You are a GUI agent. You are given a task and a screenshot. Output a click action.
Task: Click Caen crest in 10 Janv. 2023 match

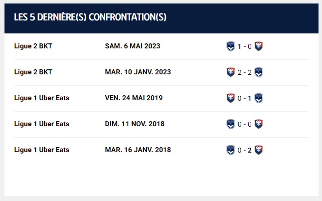pyautogui.click(x=231, y=72)
